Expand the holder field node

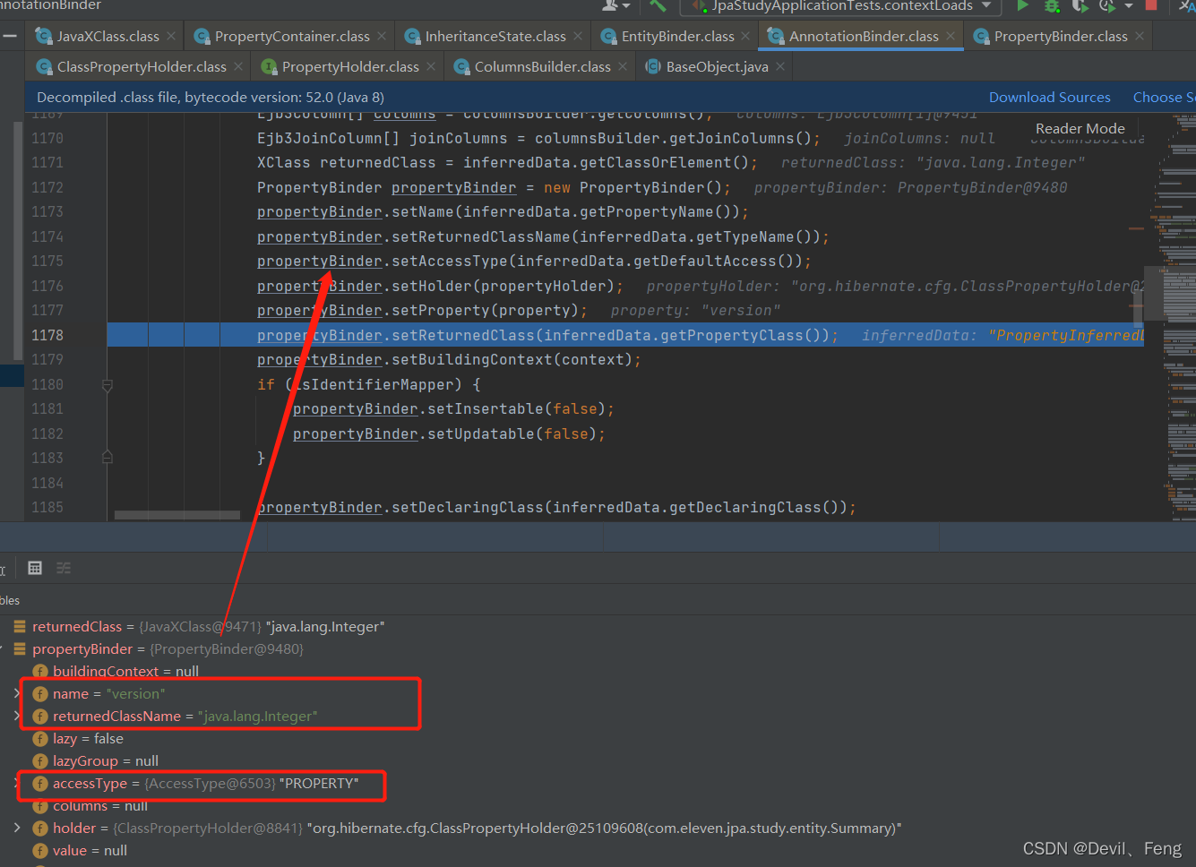[17, 828]
